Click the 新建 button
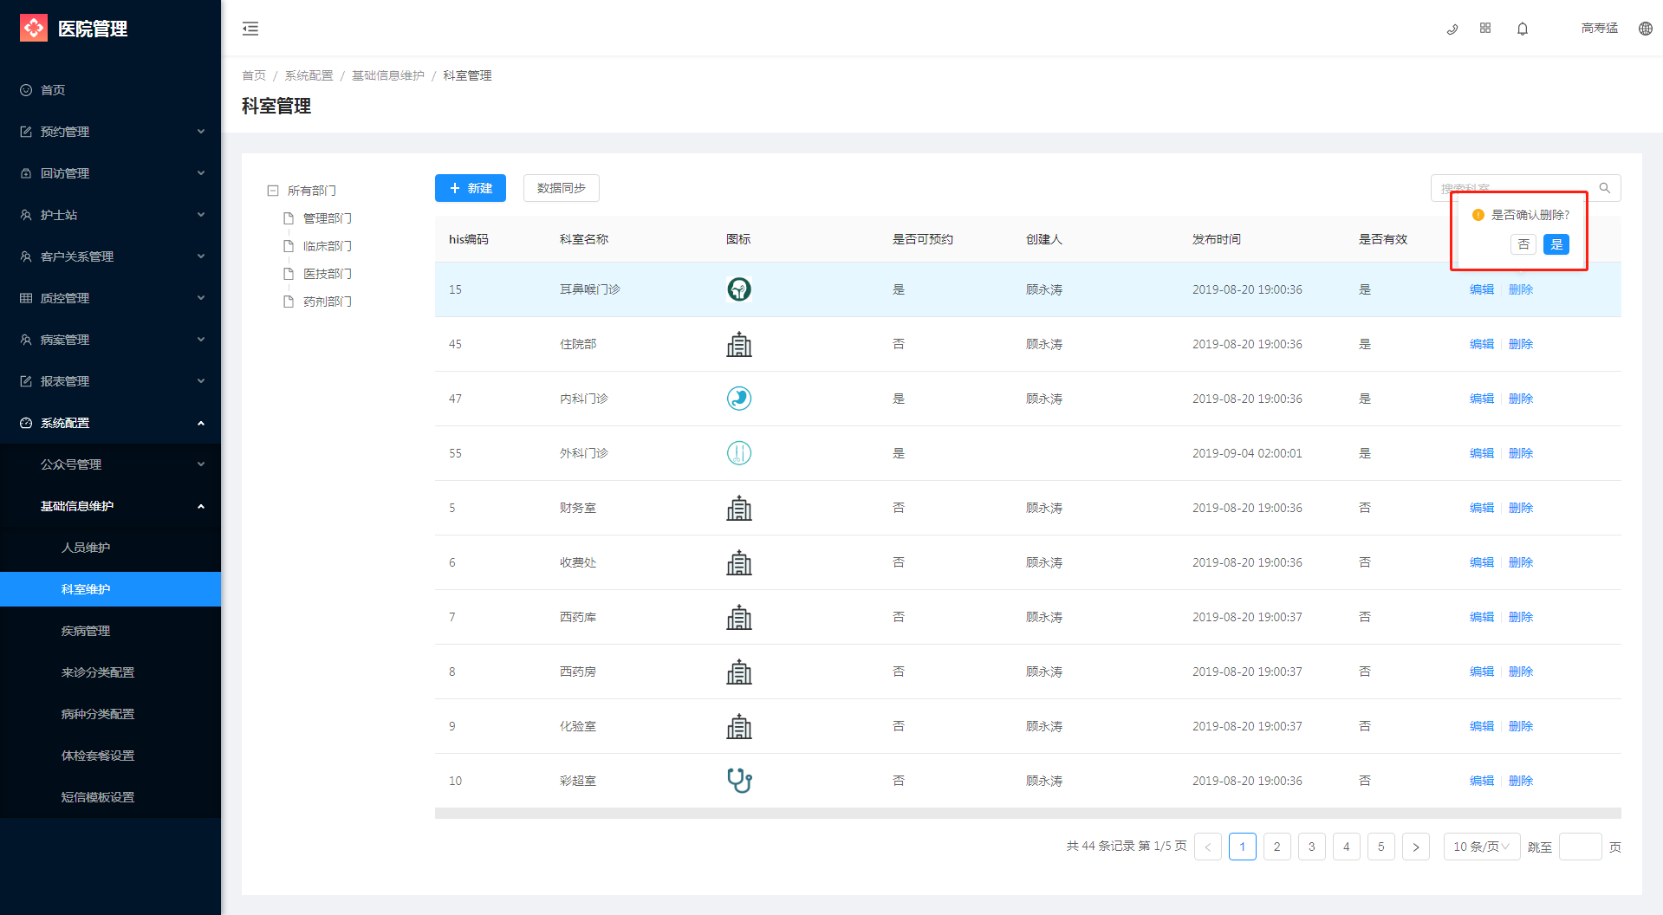The image size is (1663, 915). tap(471, 188)
